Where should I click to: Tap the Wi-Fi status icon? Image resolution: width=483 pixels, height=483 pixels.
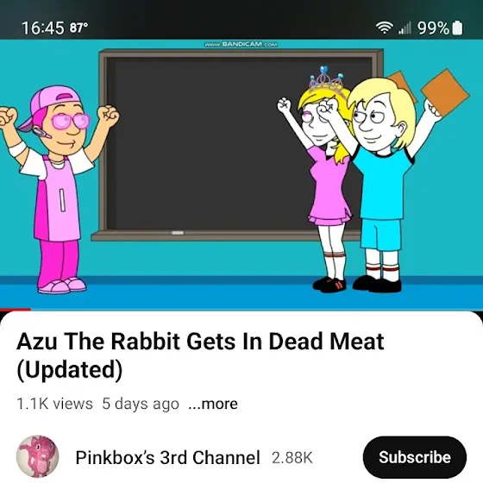click(384, 28)
